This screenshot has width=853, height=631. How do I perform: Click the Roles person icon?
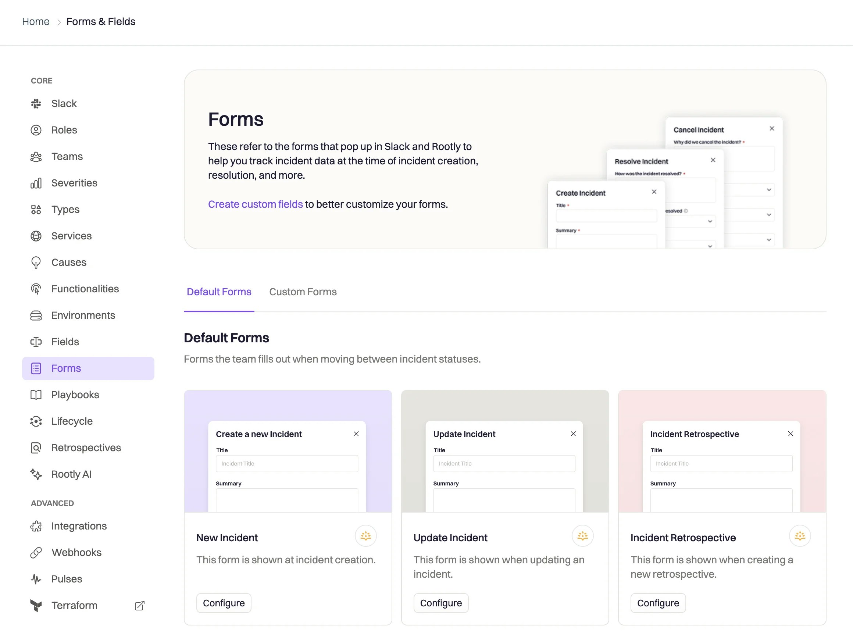pyautogui.click(x=36, y=130)
